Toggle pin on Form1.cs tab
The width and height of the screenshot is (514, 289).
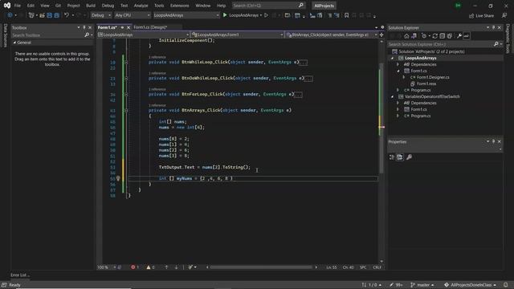pyautogui.click(x=122, y=27)
